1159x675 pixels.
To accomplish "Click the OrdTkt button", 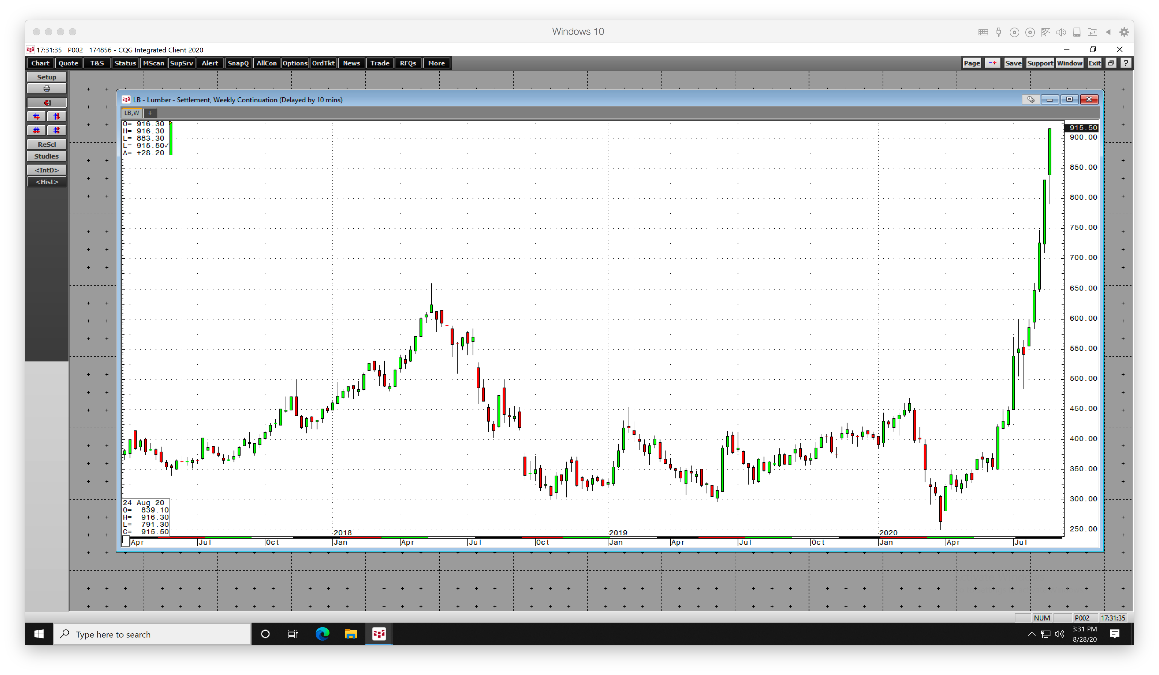I will tap(323, 63).
